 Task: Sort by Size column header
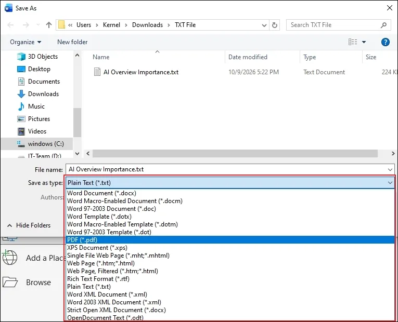[371, 57]
